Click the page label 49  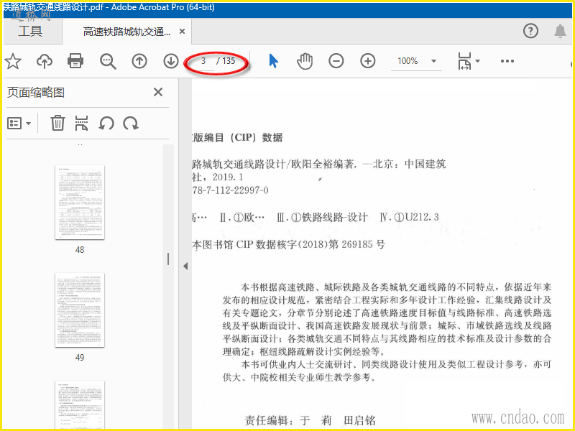[x=80, y=358]
